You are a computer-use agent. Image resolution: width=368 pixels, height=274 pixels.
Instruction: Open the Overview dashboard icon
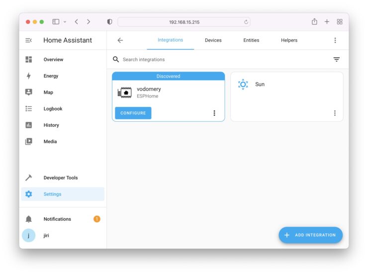29,59
